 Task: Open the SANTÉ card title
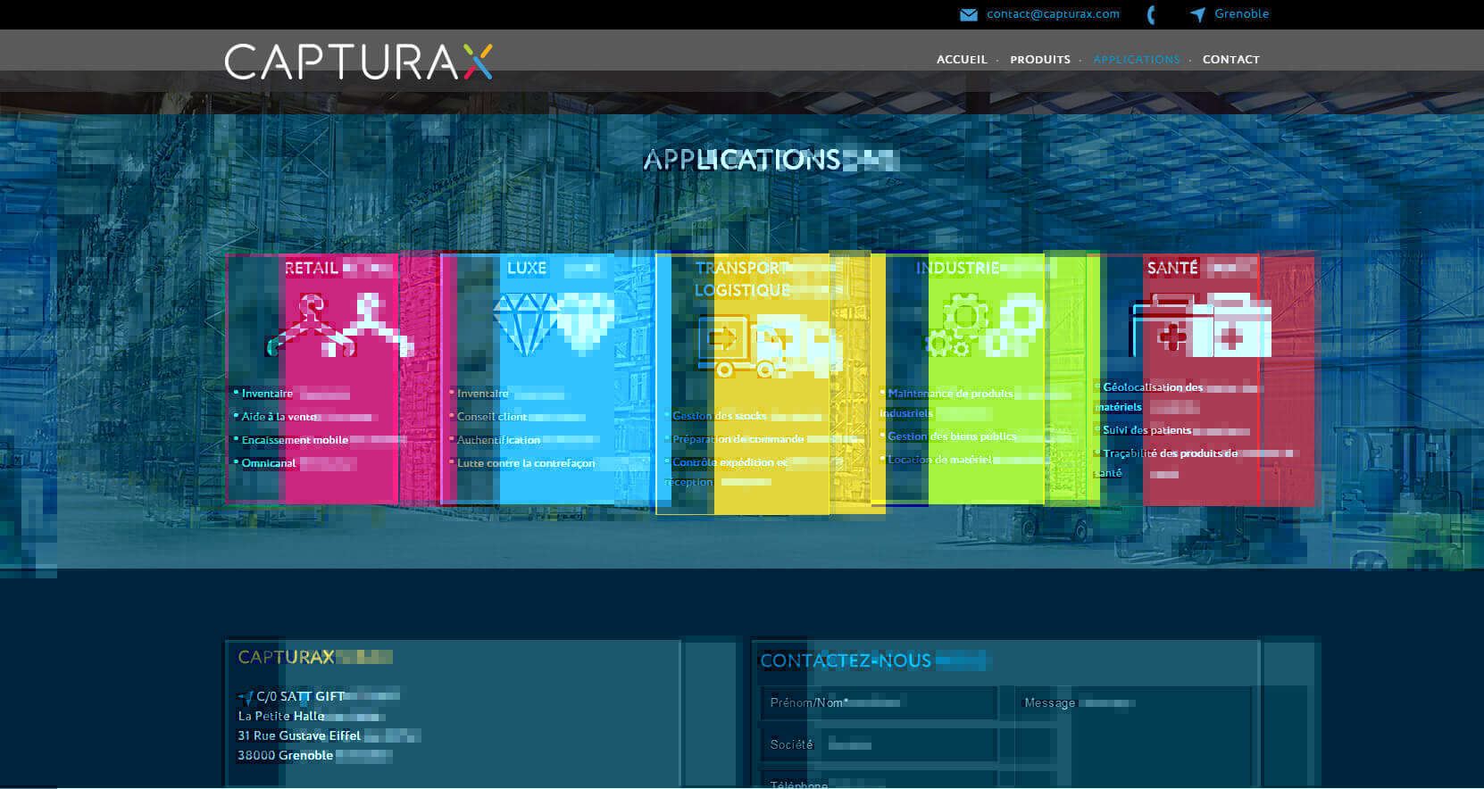pos(1172,268)
